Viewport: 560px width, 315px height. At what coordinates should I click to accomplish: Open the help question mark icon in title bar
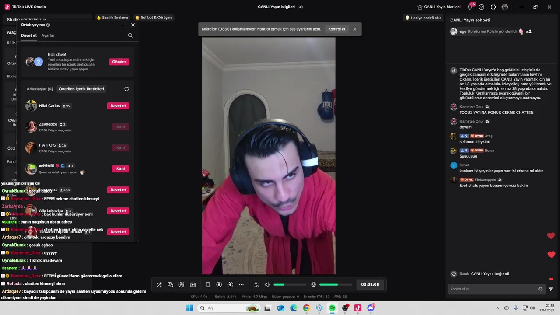482,7
